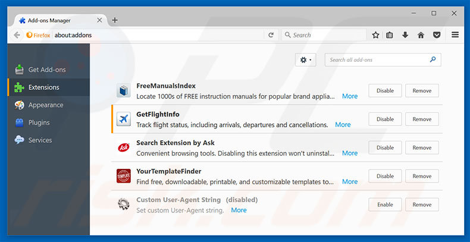
Task: Click 'Locate 1000s of FREE instruction manuals' description
Action: tap(236, 96)
